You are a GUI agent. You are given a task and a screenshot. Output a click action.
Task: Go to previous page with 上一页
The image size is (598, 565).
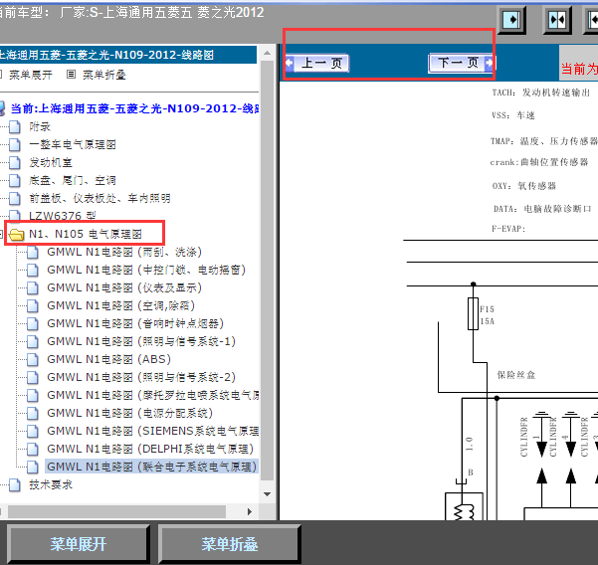(x=317, y=63)
